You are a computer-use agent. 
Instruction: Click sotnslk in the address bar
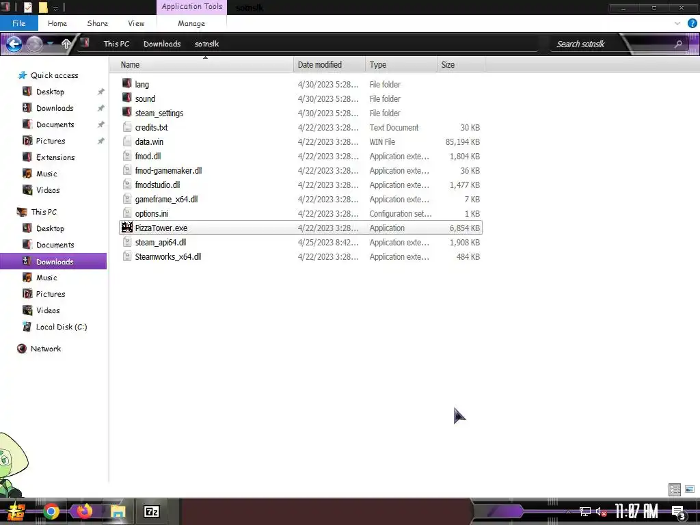click(206, 44)
